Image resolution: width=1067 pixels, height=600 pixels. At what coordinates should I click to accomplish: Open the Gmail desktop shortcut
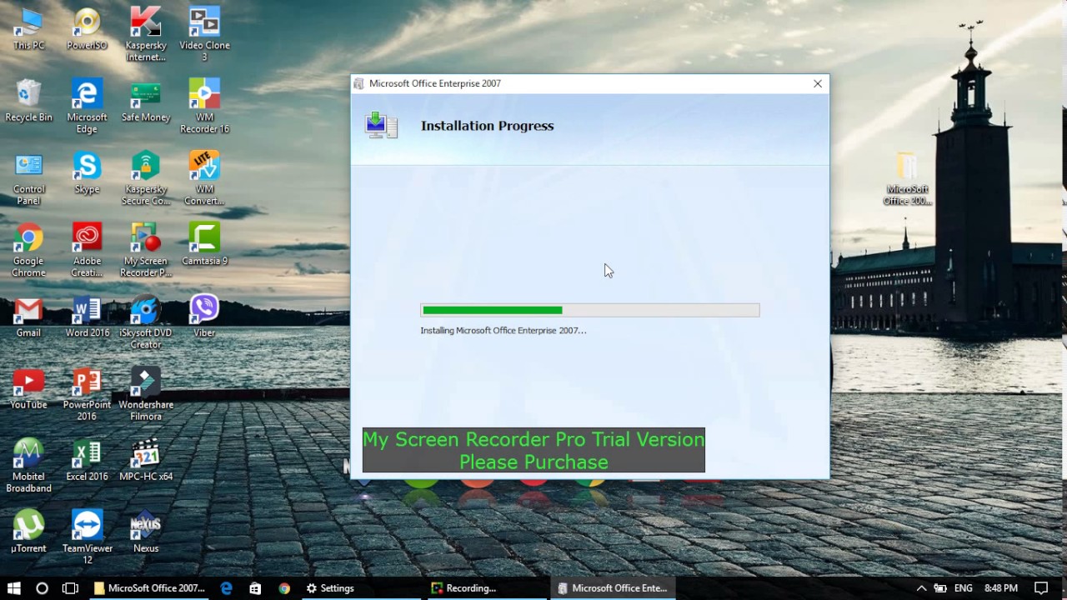[x=28, y=316]
